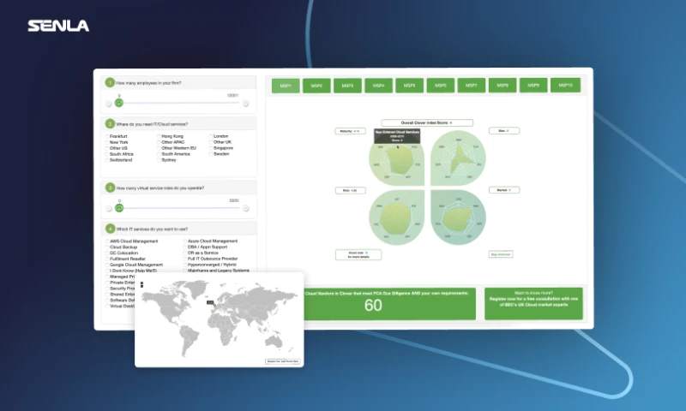This screenshot has width=686, height=411.
Task: Check the Other UK checkbox
Action: [211, 142]
